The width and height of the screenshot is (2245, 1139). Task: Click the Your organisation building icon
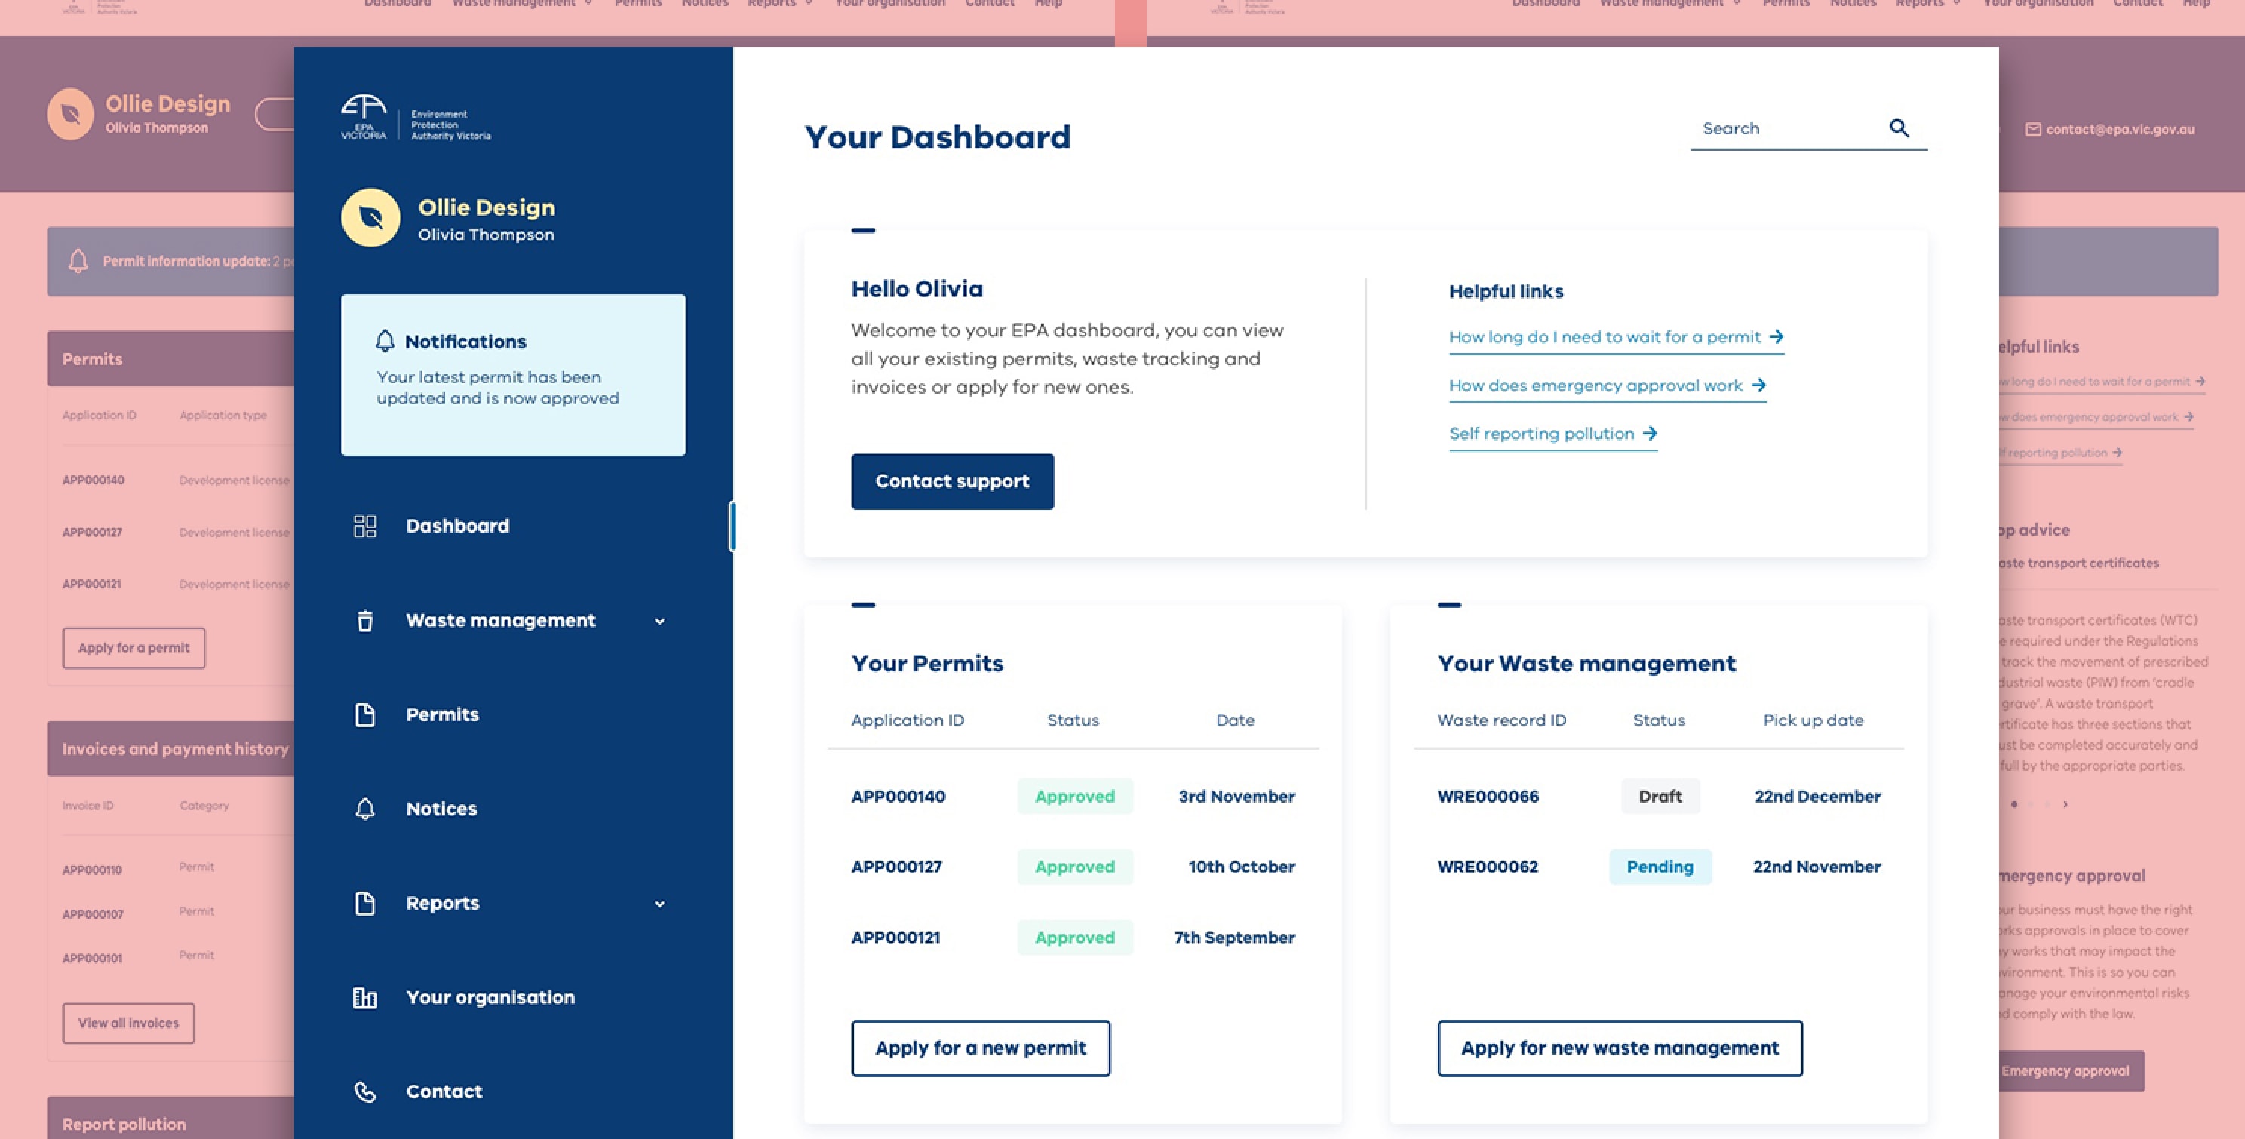tap(364, 997)
